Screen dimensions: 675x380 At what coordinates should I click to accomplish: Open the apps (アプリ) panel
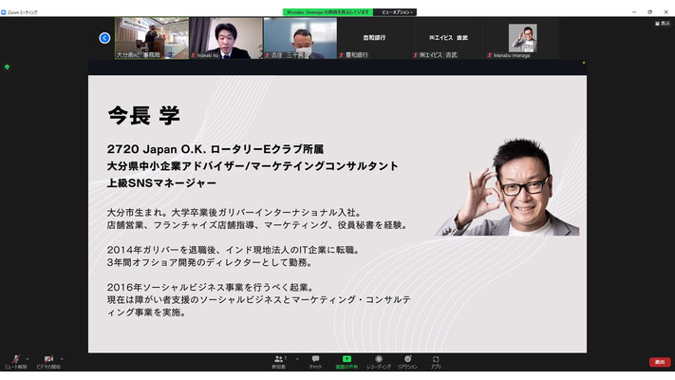[x=436, y=362]
